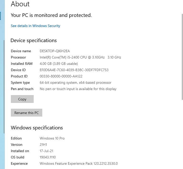Click the Device specifications section heading
This screenshot has height=169, width=183.
coord(34,40)
